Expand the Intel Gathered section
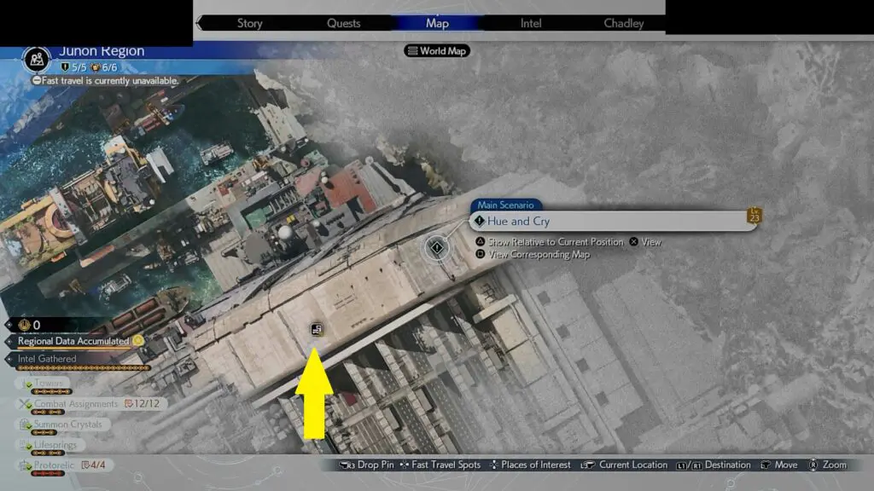Viewport: 874px width, 491px height. [x=47, y=359]
